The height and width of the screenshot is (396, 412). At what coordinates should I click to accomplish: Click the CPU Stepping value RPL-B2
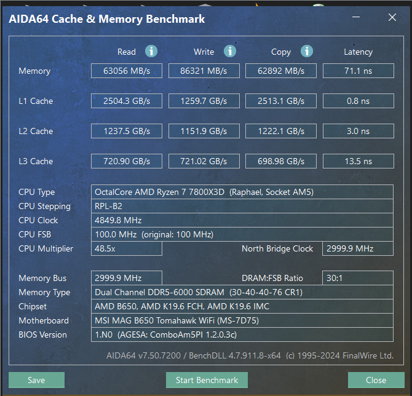[x=242, y=206]
